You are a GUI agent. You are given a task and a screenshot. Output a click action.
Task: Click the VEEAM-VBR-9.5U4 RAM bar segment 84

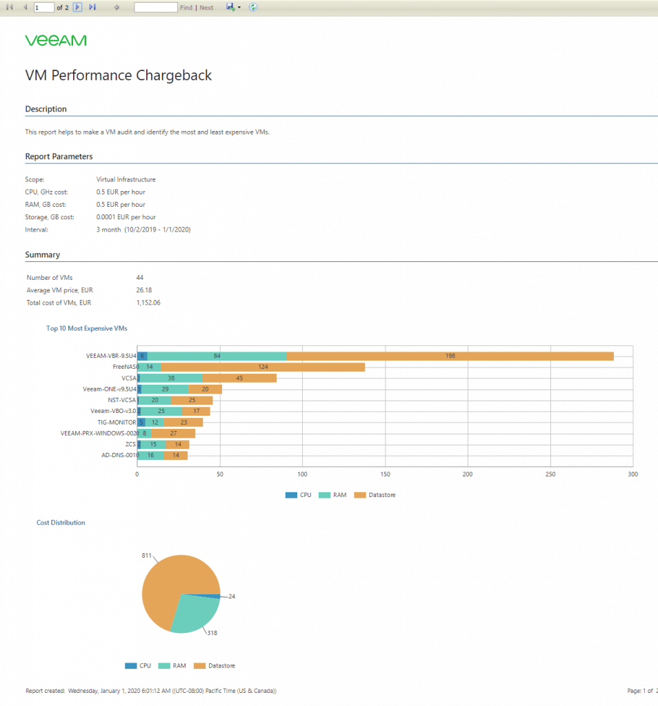pos(217,356)
